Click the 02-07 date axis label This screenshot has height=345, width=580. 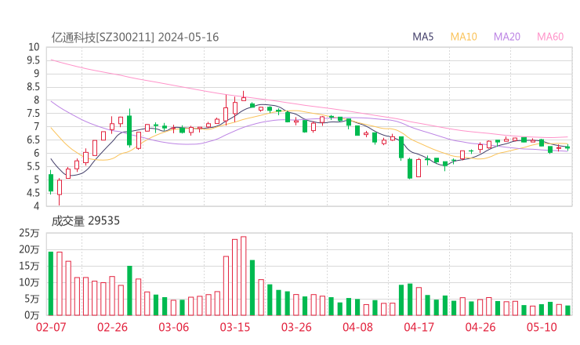click(x=51, y=327)
